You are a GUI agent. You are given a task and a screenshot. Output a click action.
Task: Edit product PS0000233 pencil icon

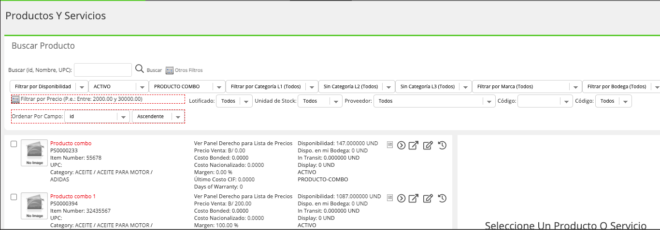pos(428,145)
